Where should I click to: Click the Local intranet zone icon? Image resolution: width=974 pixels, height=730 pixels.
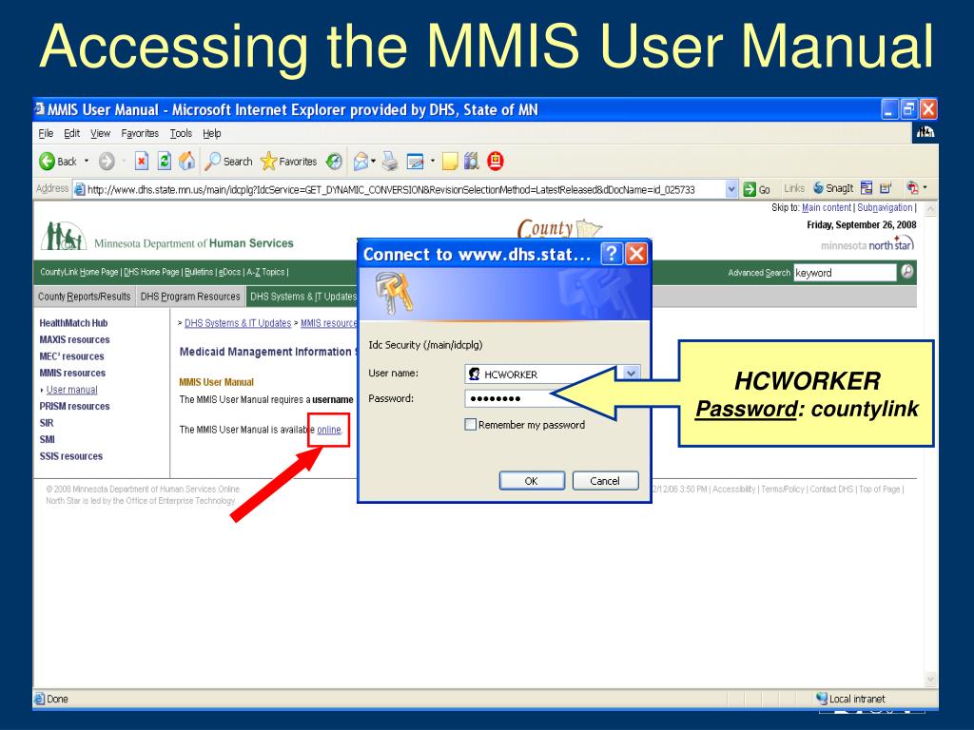821,699
